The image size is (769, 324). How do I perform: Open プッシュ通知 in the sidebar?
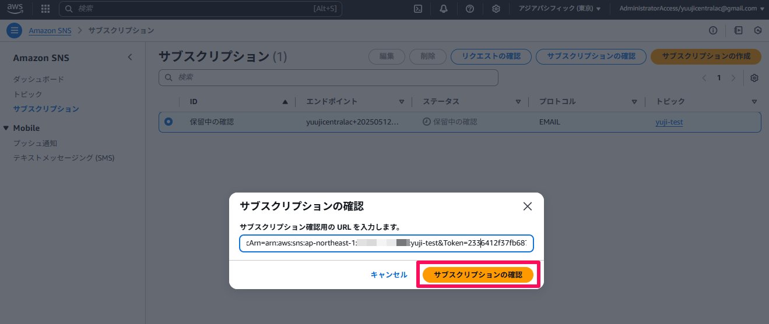[35, 143]
